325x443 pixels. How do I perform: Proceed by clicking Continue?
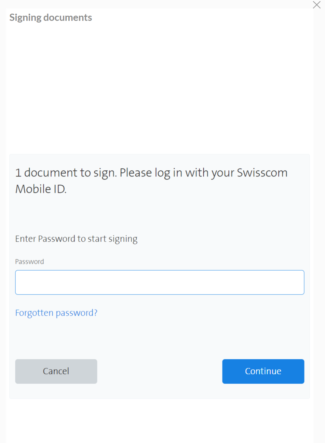(263, 371)
